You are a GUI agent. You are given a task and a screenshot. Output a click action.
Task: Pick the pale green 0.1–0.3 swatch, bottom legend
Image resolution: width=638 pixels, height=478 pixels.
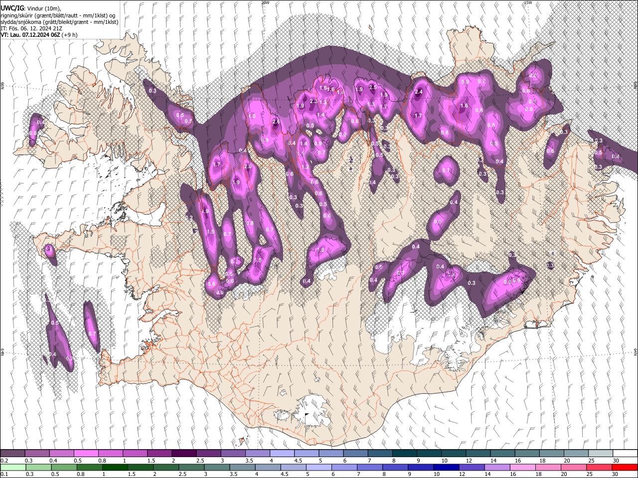pos(12,467)
